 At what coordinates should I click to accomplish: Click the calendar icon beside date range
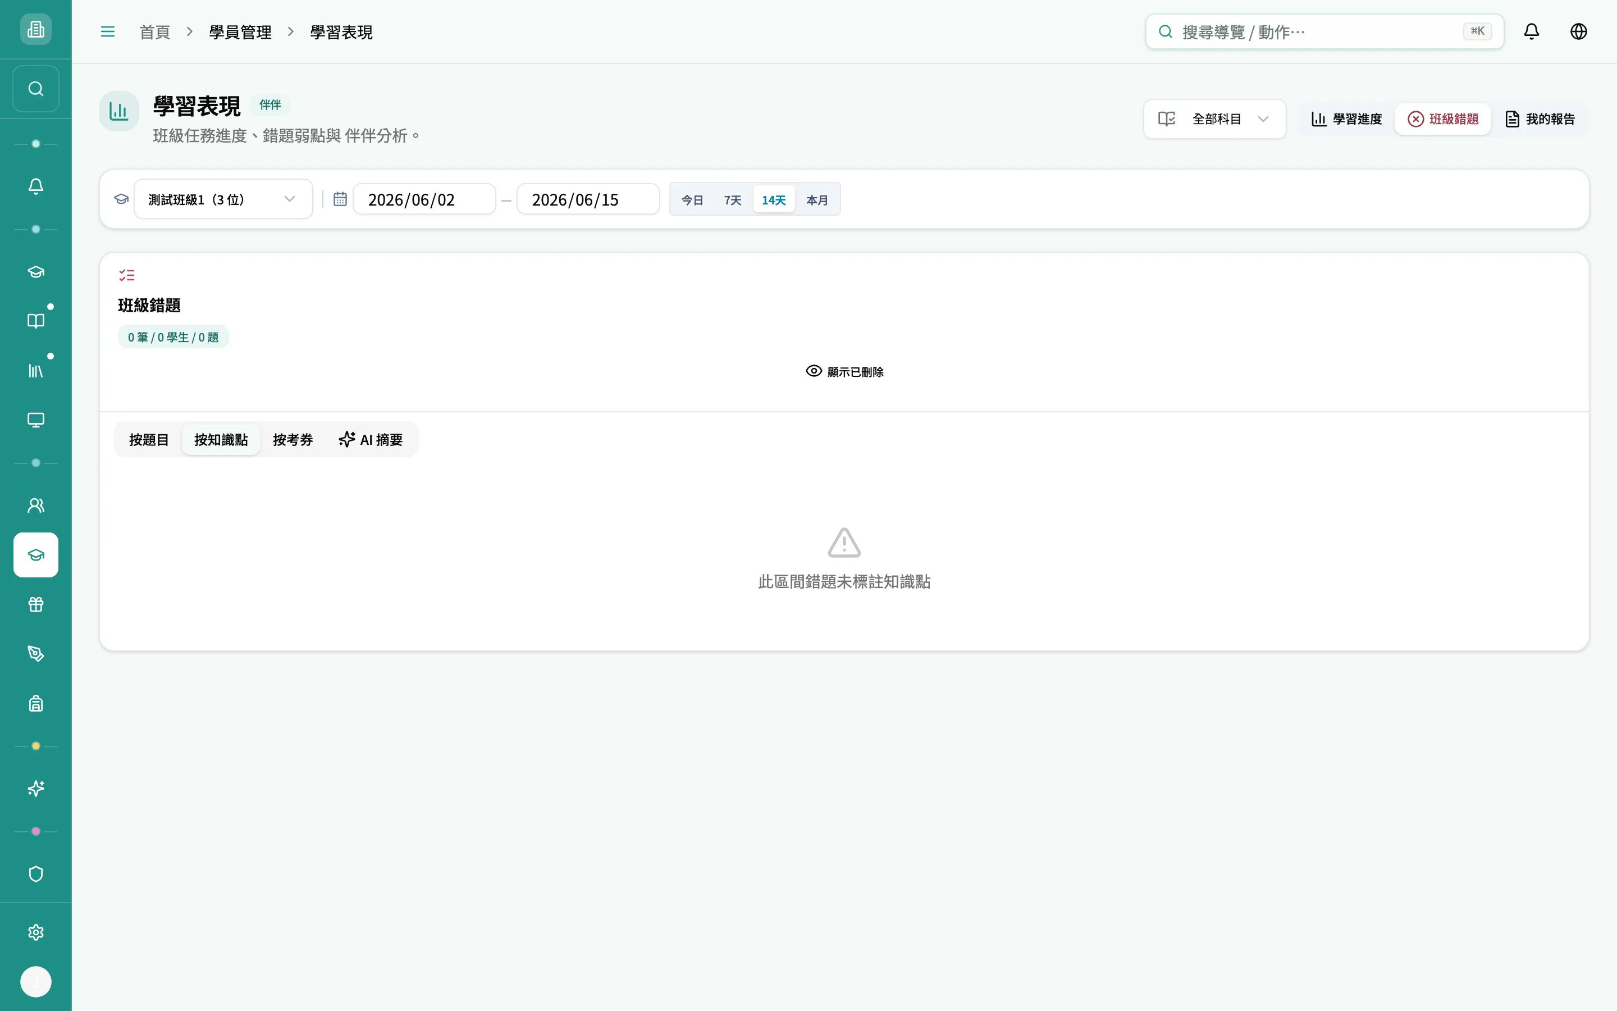[340, 199]
